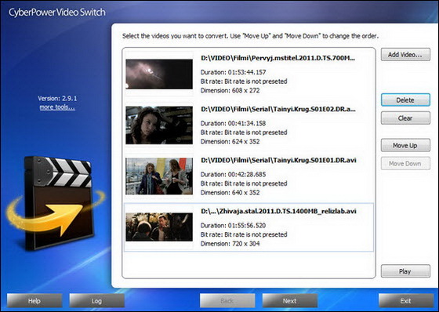Click Dimension: 624 x 352 text
Screen dimensions: 439x312
(x=230, y=141)
